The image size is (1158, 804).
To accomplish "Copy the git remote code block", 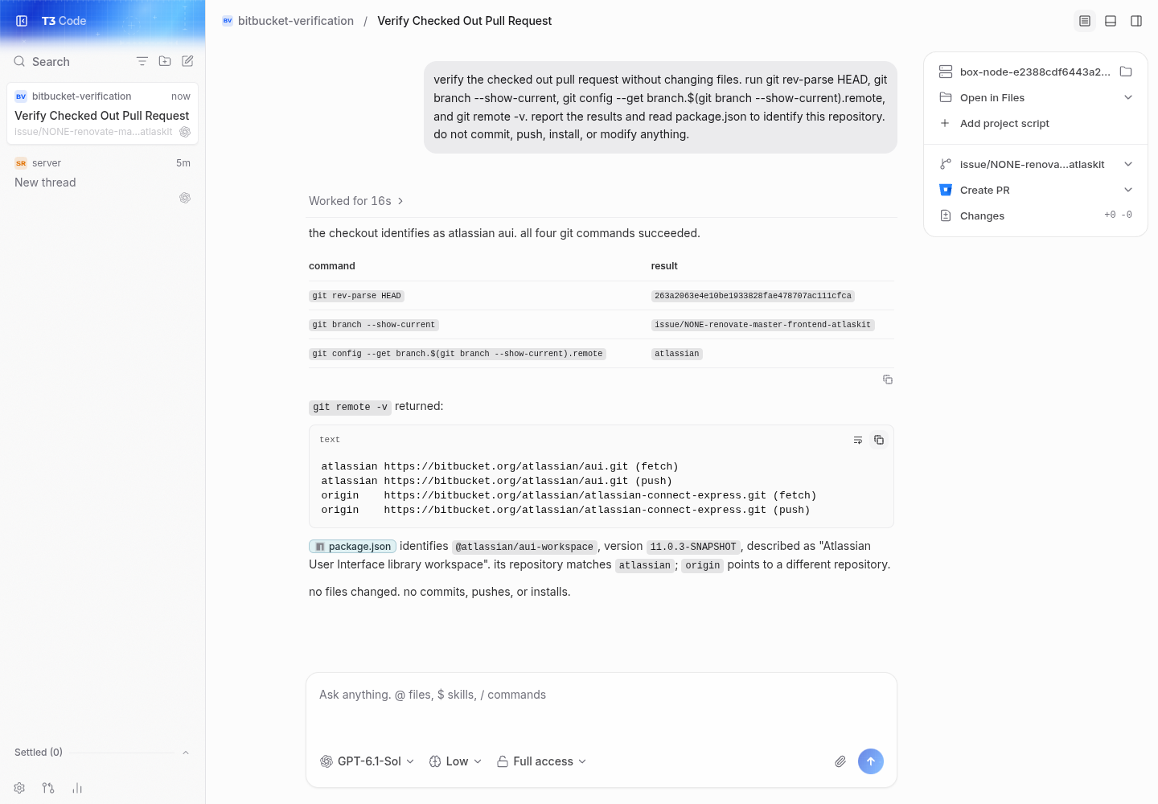I will [879, 440].
